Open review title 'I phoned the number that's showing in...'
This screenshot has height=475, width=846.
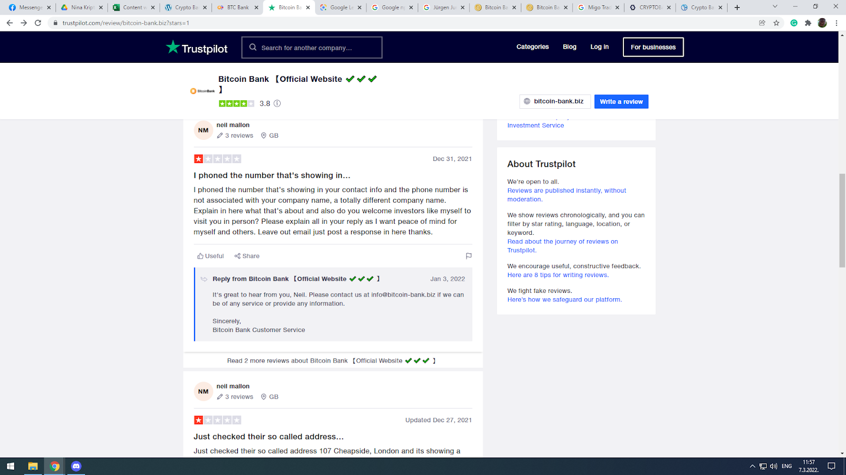[x=272, y=175]
